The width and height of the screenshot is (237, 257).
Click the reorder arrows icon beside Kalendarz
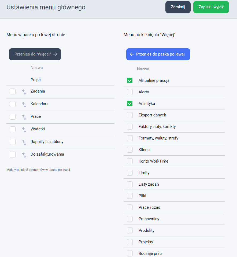click(x=24, y=105)
